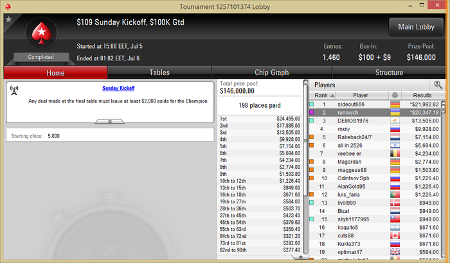Collapse the prize payout list
Image resolution: width=450 pixels, height=263 pixels.
(300, 257)
